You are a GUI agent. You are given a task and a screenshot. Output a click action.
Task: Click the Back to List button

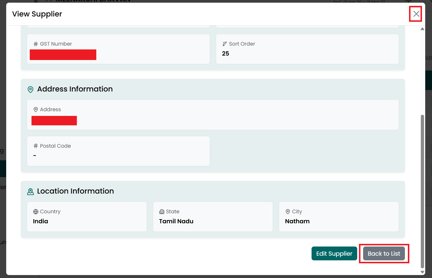pyautogui.click(x=384, y=254)
